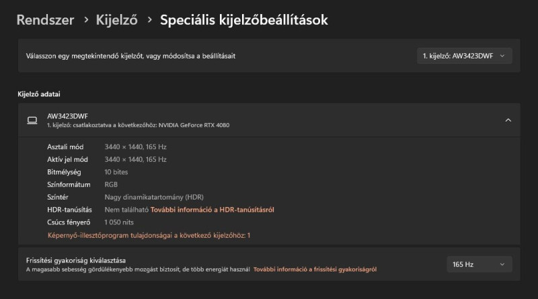Follow 'További információ a frissítési gyakoriságról' link
The image size is (538, 299).
click(315, 269)
